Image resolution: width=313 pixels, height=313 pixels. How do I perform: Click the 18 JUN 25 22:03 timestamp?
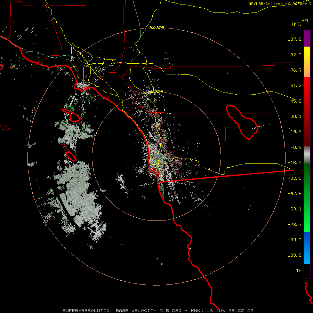click(230, 311)
